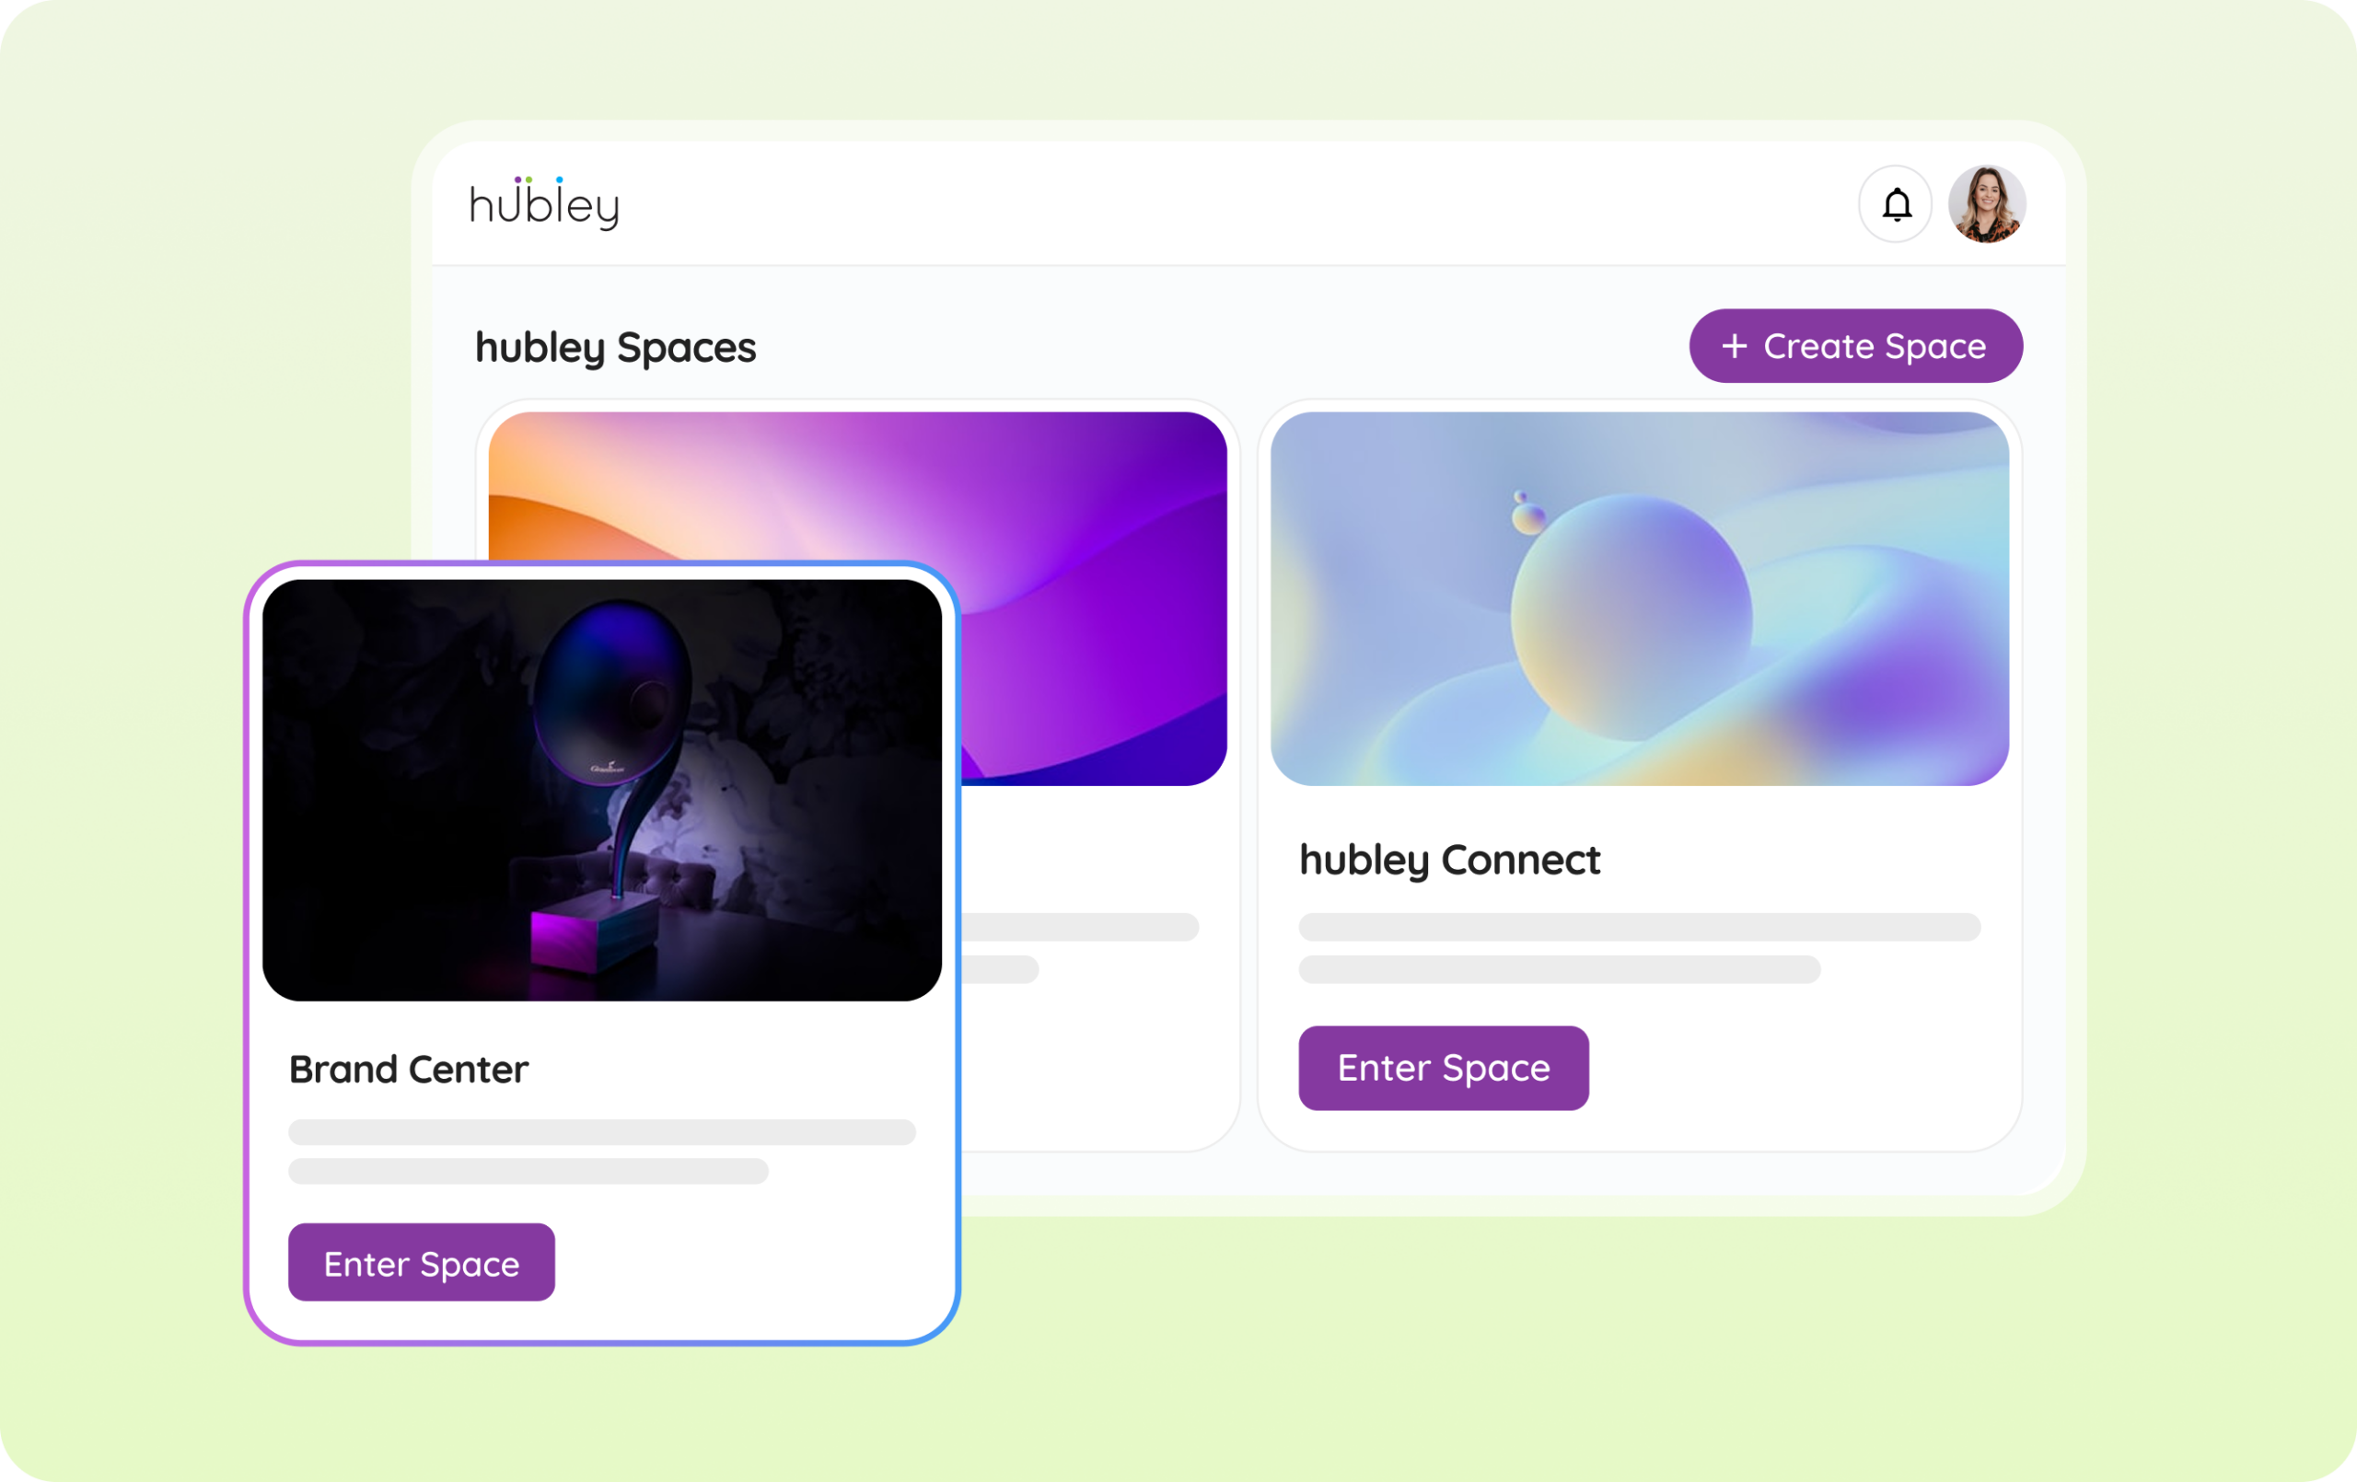Select the hubley Connect title
The height and width of the screenshot is (1482, 2357).
click(x=1449, y=860)
